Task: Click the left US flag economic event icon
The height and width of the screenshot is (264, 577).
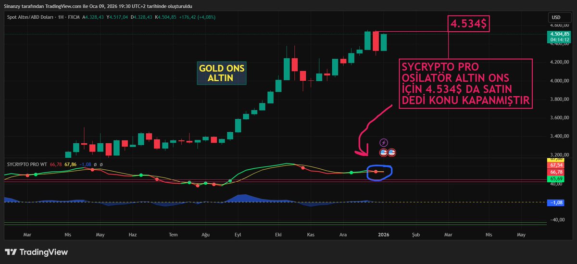Action: tap(383, 152)
